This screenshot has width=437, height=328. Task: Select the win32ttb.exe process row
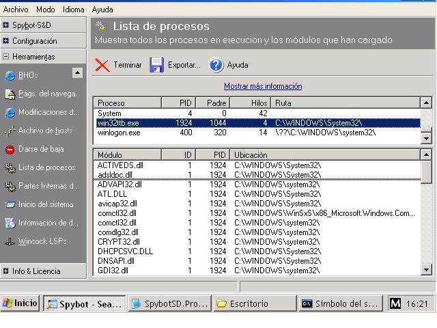click(257, 123)
